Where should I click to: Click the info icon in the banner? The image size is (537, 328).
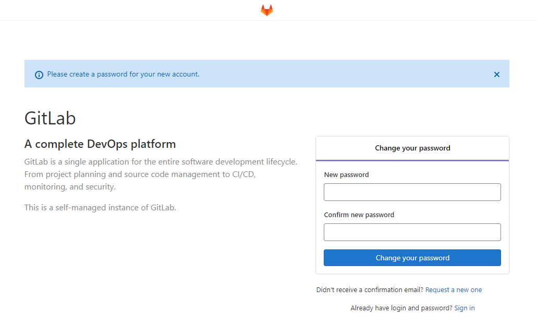click(39, 74)
